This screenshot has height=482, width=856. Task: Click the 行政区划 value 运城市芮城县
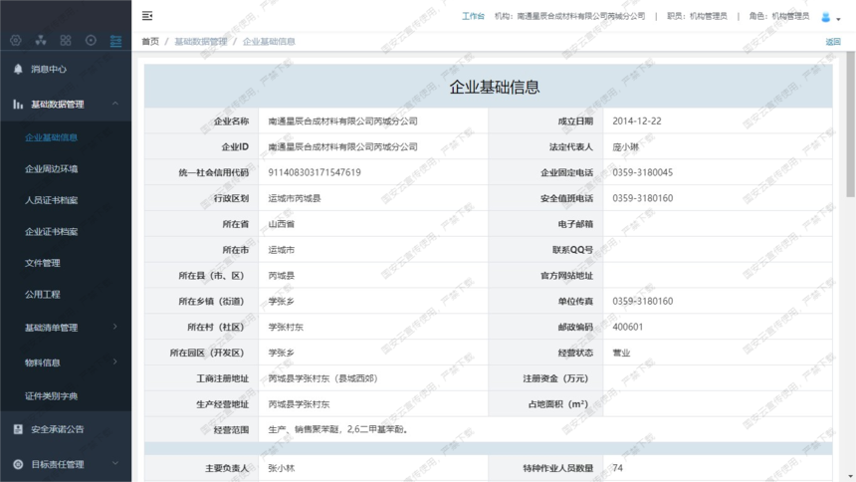click(x=295, y=198)
